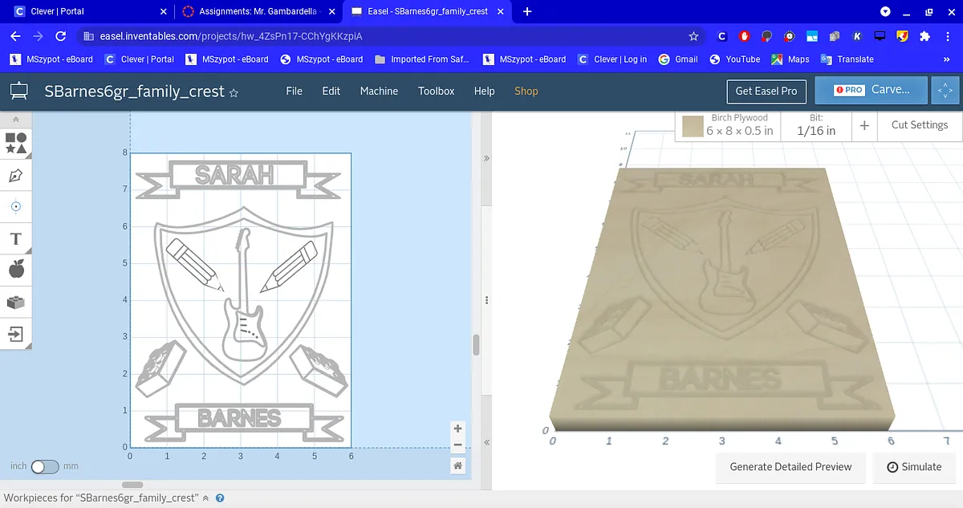Open the File menu

(x=295, y=91)
